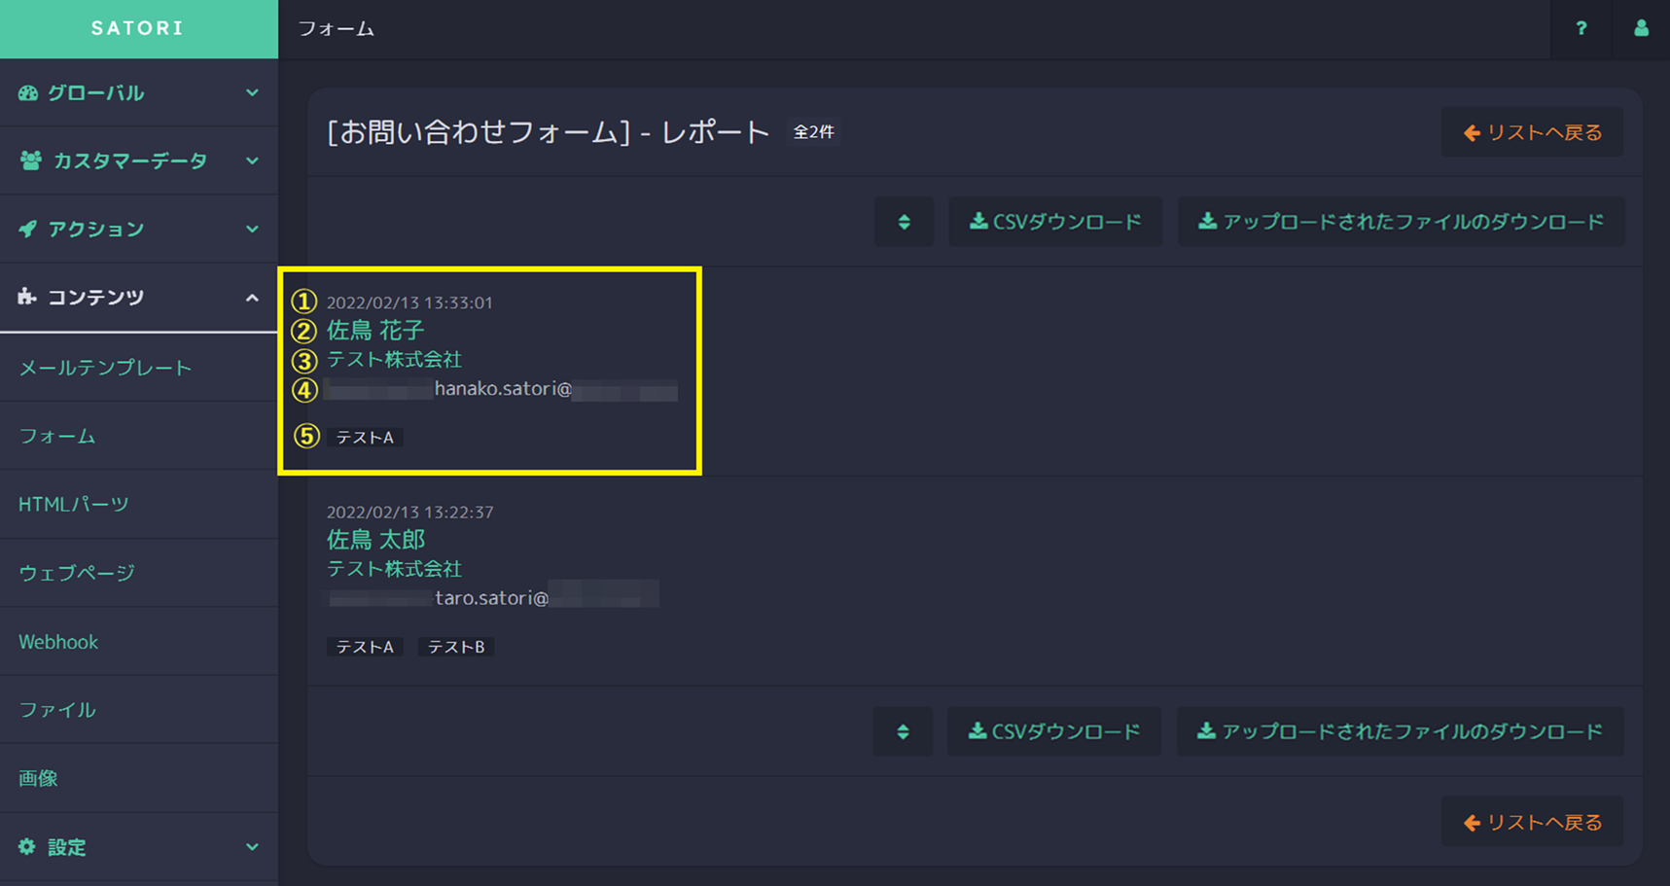The height and width of the screenshot is (886, 1670).
Task: Select メールテンプレート in the sidebar
Action: pyautogui.click(x=104, y=368)
